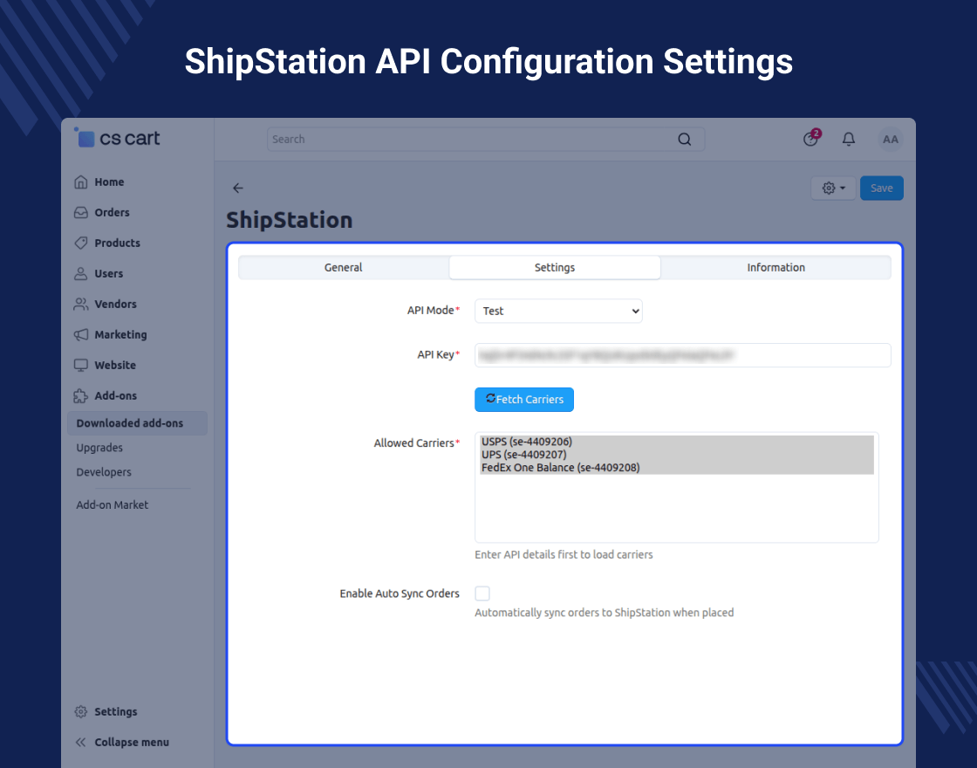Click the Products tag icon

click(81, 243)
